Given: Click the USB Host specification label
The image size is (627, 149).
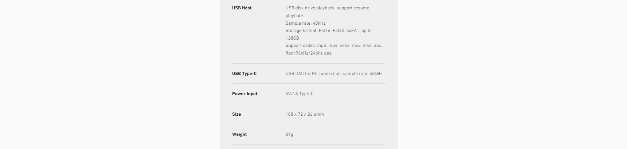Looking at the screenshot, I should click(242, 8).
